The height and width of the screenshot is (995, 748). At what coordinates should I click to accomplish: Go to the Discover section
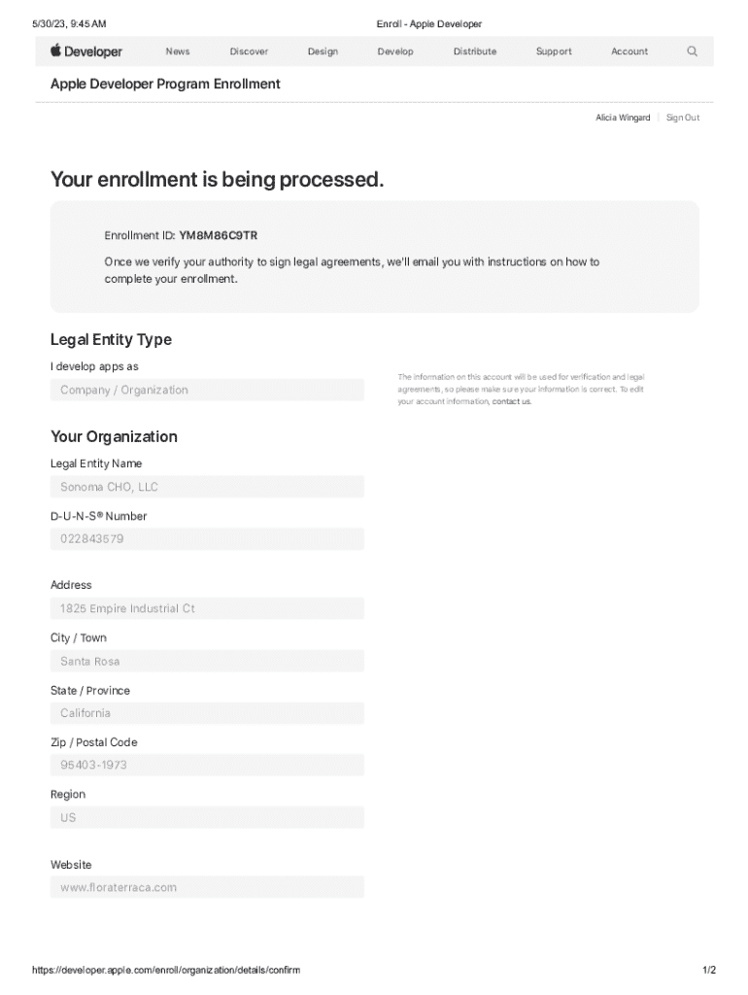click(249, 51)
